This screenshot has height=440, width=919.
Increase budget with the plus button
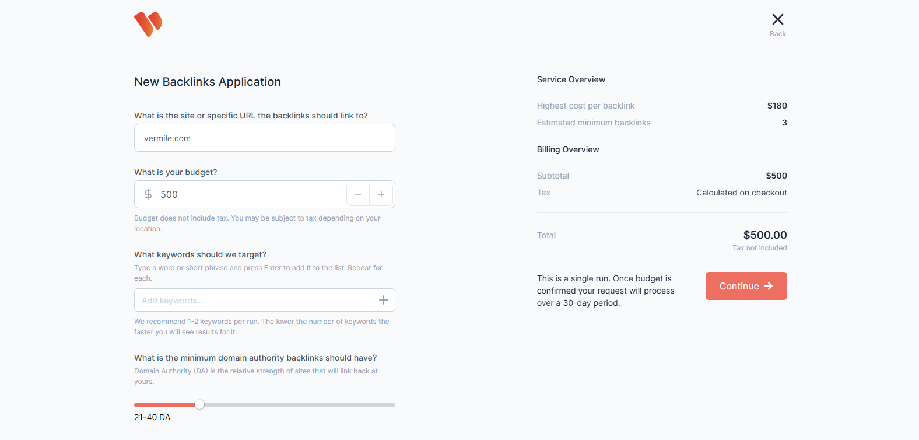click(x=381, y=194)
